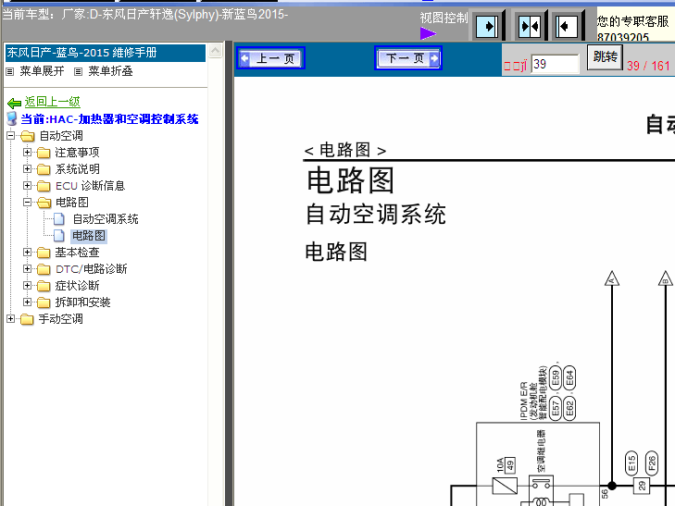The height and width of the screenshot is (506, 675).
Task: Expand the 系统说明 folder
Action: 27,169
